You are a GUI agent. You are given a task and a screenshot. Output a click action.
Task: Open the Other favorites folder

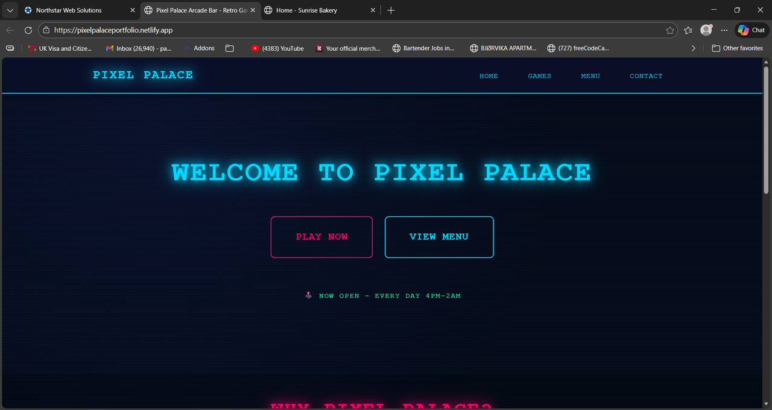(x=737, y=48)
